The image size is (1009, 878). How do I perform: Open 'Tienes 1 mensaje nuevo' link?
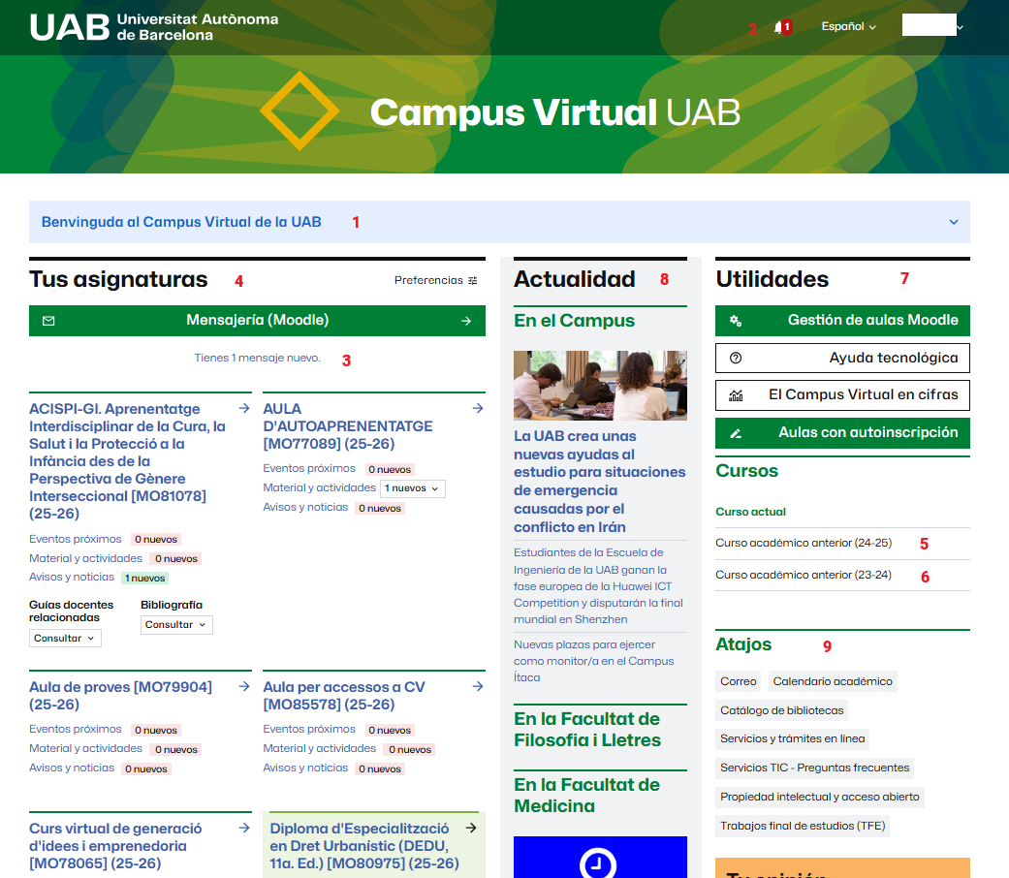pos(258,358)
